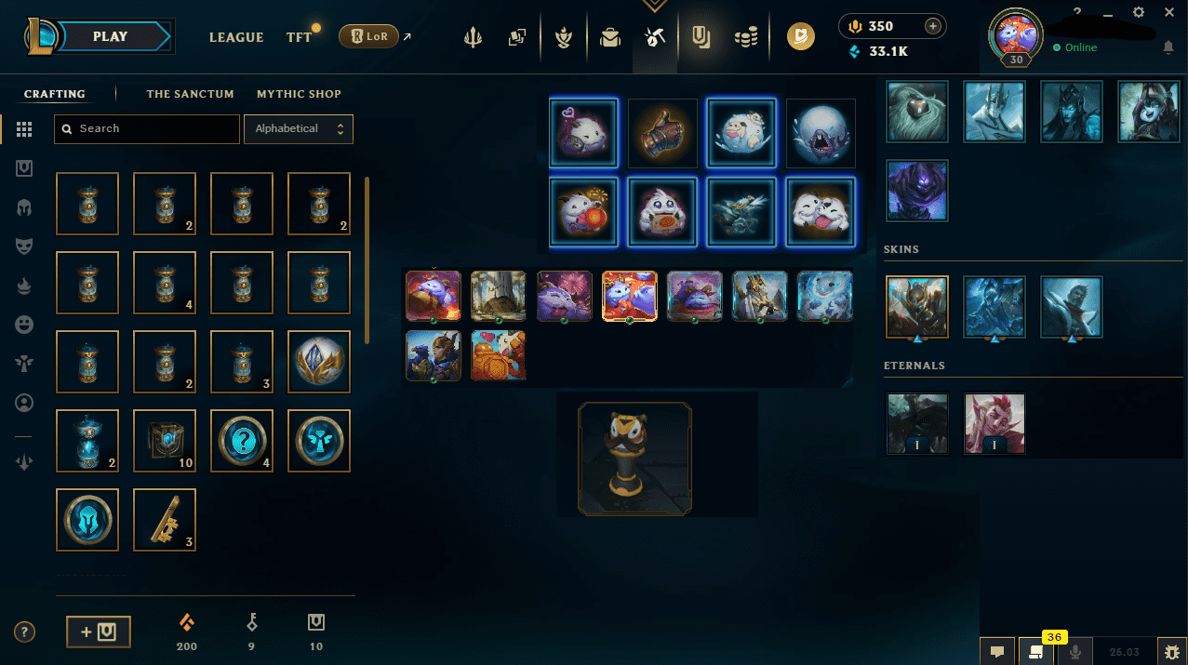Open the Alphabetical sort dropdown

299,129
